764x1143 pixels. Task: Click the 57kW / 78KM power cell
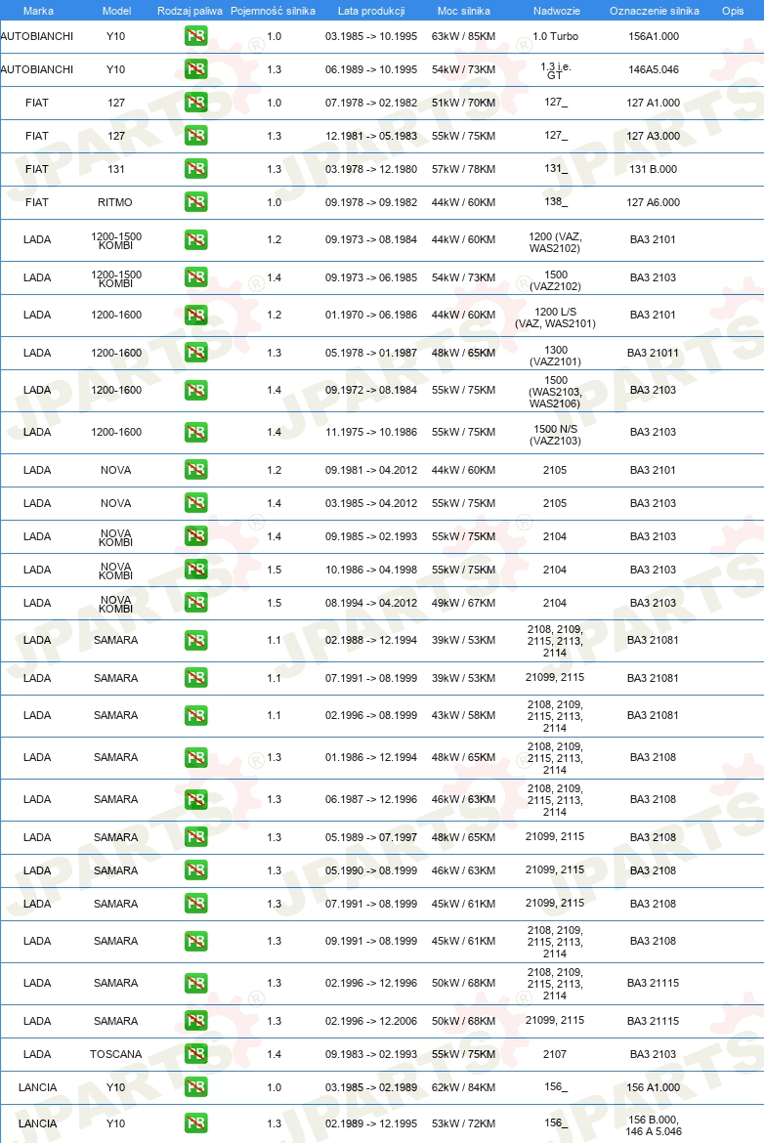[464, 169]
